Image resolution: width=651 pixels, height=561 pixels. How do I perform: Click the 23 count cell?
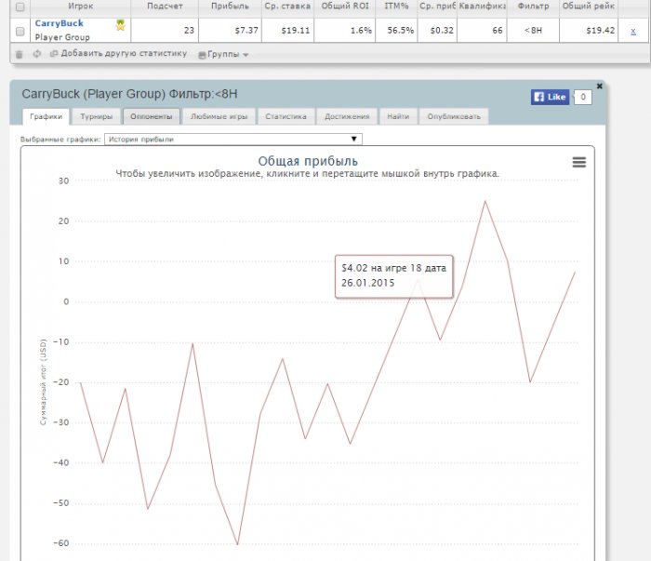[165, 31]
